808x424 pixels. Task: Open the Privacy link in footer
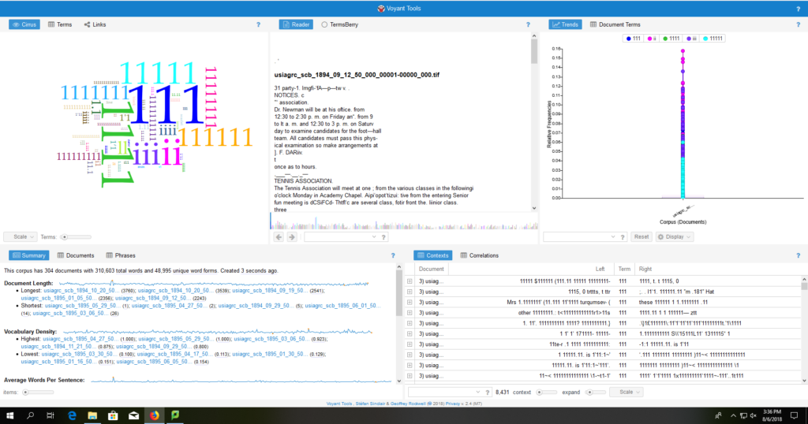tap(452, 404)
